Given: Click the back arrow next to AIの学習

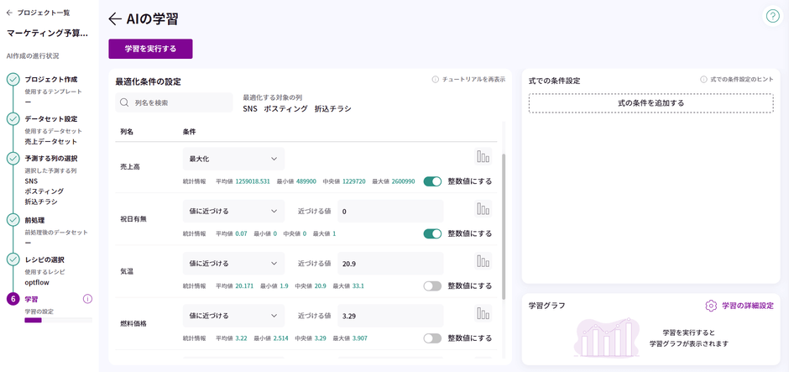Looking at the screenshot, I should [x=115, y=19].
